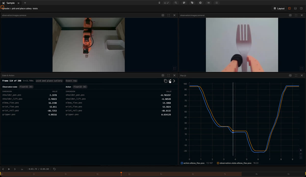Click the list view icon in top toolbar
Screen dimensions: 306x177
click(208, 3)
